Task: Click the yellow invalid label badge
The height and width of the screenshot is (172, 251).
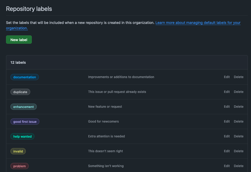Action: 18,151
